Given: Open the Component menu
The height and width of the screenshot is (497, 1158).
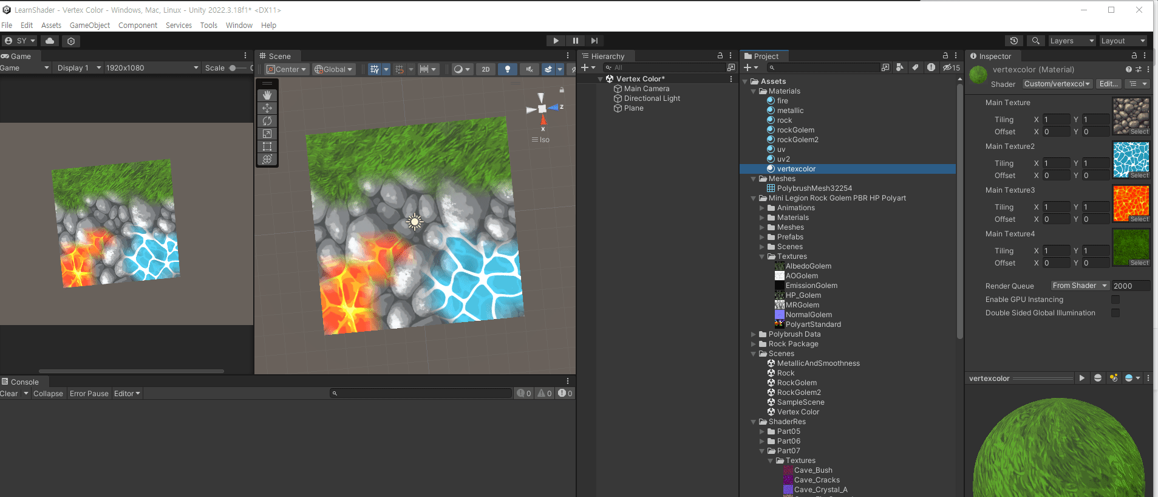Looking at the screenshot, I should pyautogui.click(x=138, y=25).
